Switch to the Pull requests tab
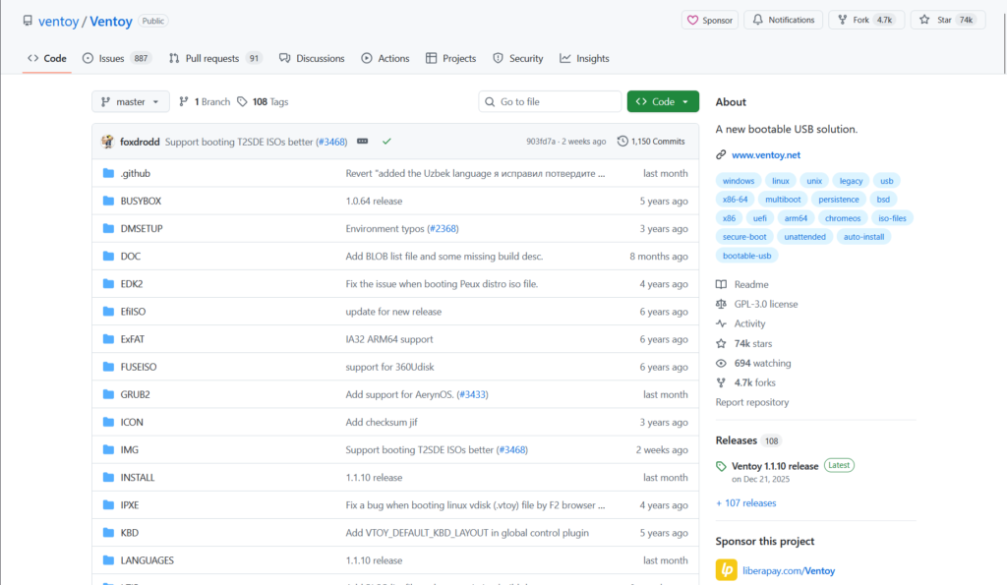This screenshot has width=1007, height=585. click(214, 58)
